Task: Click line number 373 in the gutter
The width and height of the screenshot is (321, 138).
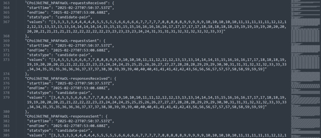Action: tap(7, 60)
